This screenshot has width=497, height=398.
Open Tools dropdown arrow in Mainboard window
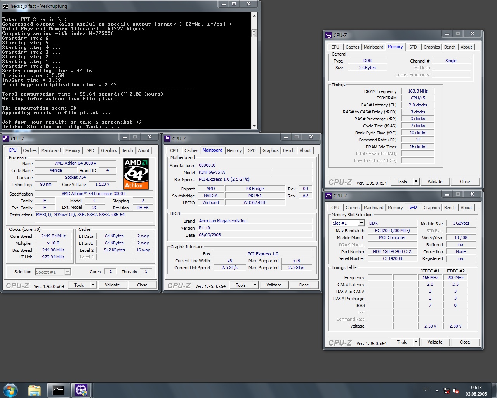255,285
